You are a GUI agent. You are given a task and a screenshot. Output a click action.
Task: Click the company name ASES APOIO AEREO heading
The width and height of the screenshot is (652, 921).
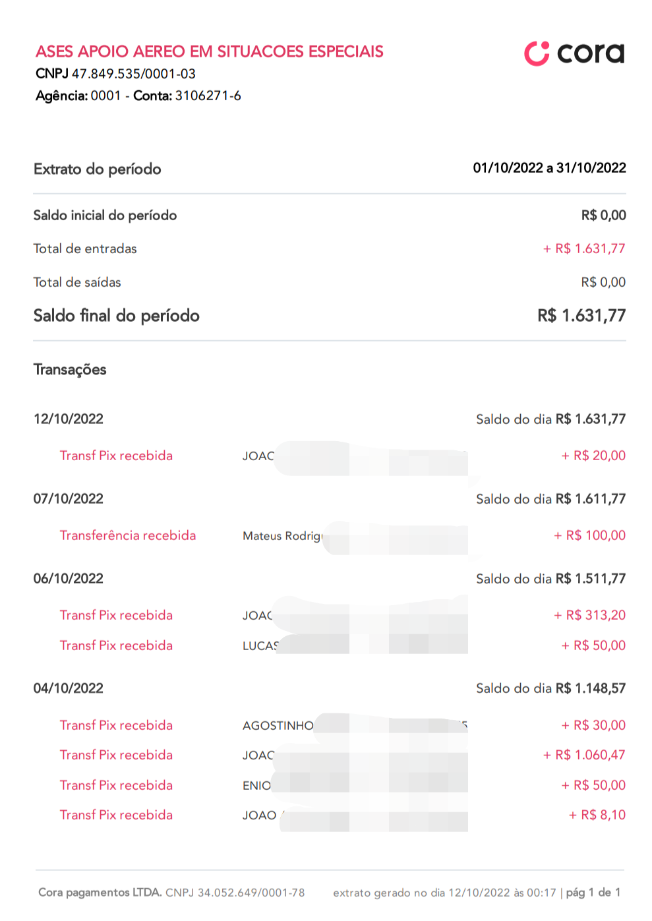(x=210, y=51)
